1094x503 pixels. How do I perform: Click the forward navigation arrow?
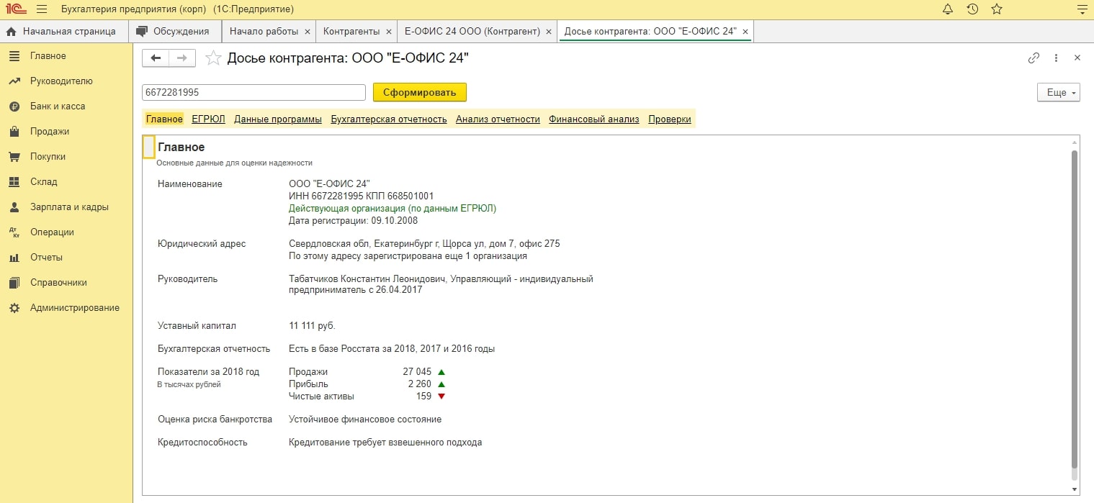click(x=182, y=58)
